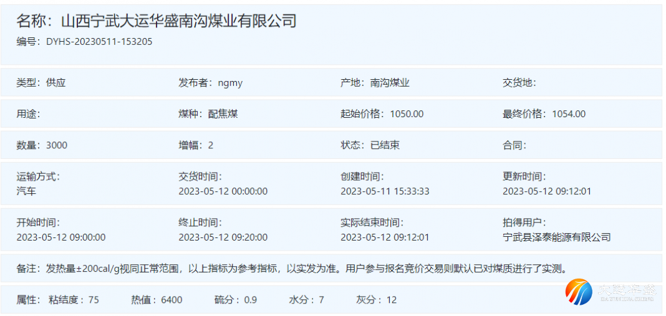Click the update time value
The height and width of the screenshot is (316, 666).
point(547,191)
